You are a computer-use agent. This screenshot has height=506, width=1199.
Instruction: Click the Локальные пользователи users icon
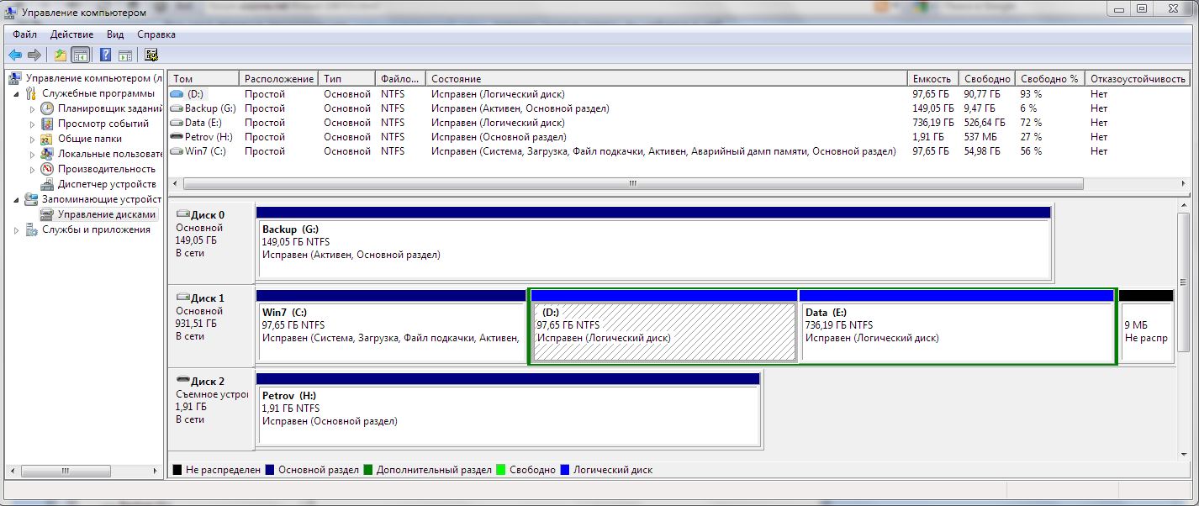(x=47, y=154)
